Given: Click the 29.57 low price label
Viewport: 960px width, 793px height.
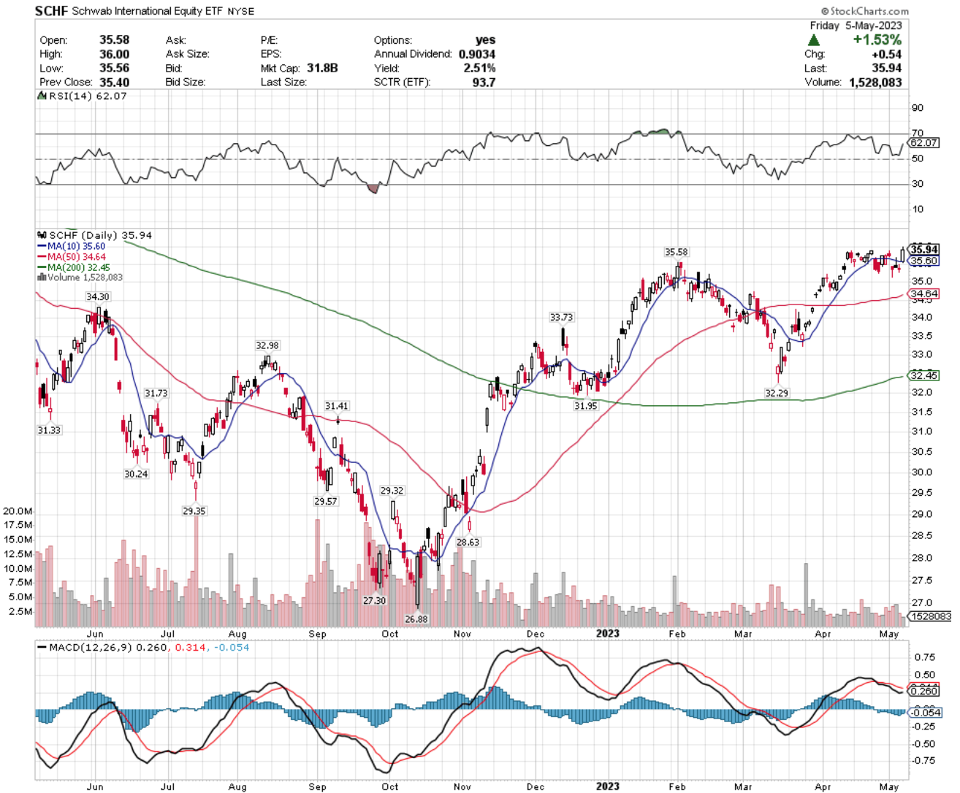Looking at the screenshot, I should [x=326, y=502].
